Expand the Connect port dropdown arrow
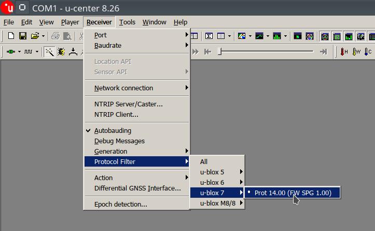This screenshot has height=231, width=375. (x=19, y=52)
